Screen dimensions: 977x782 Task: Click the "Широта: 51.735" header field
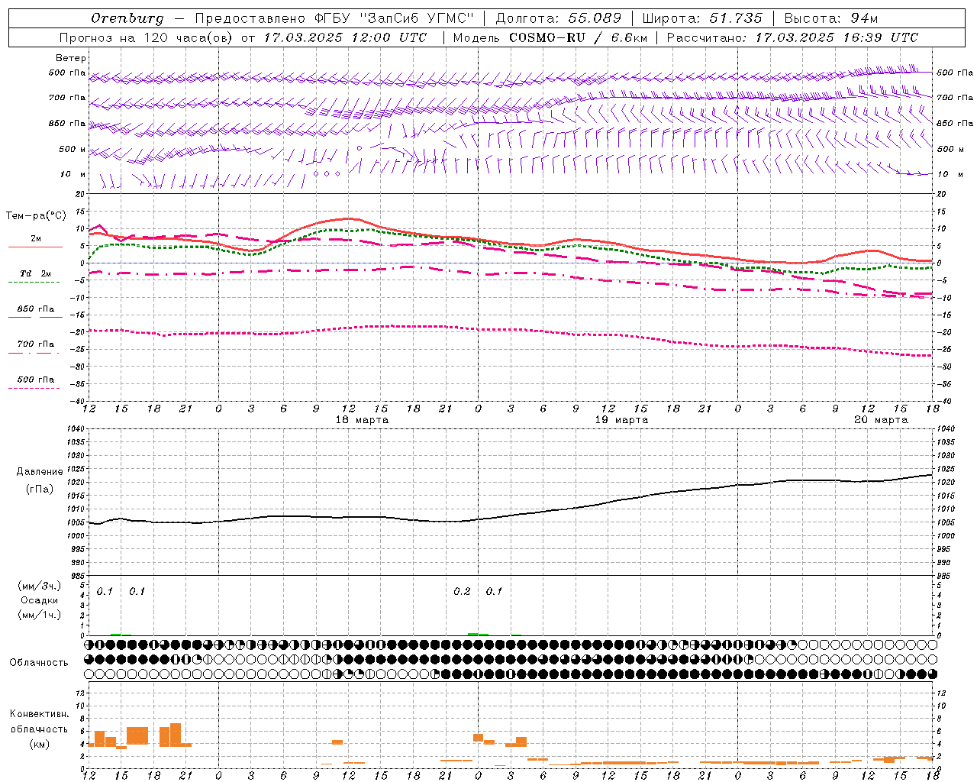[x=702, y=18]
